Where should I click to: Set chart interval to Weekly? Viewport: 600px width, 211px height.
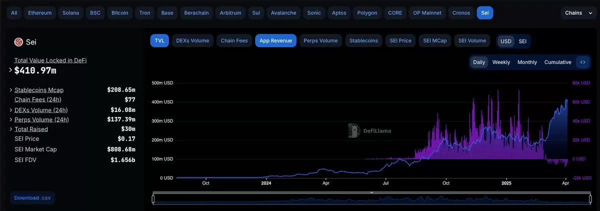pos(501,62)
